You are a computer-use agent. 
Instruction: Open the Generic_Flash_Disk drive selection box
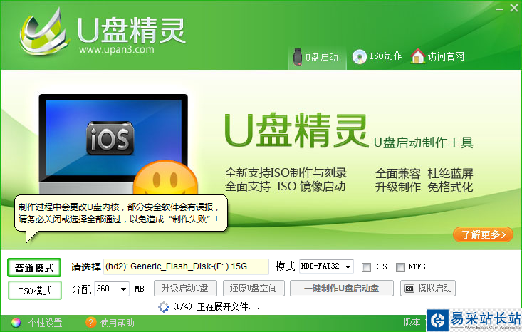[186, 266]
